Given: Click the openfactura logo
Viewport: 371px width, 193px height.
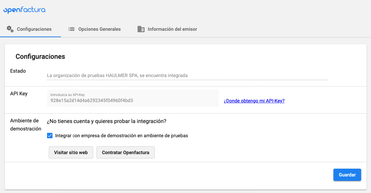Looking at the screenshot, I should (24, 10).
